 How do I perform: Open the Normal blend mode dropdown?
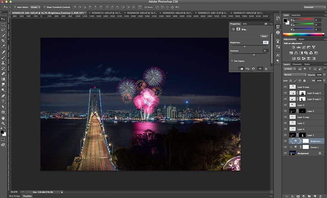pyautogui.click(x=295, y=75)
